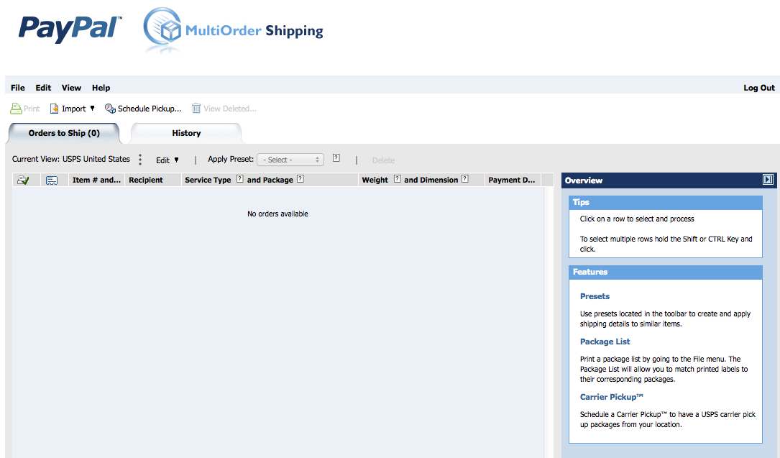Click the 'Apply Preset:' label
The image size is (780, 458).
tap(231, 159)
